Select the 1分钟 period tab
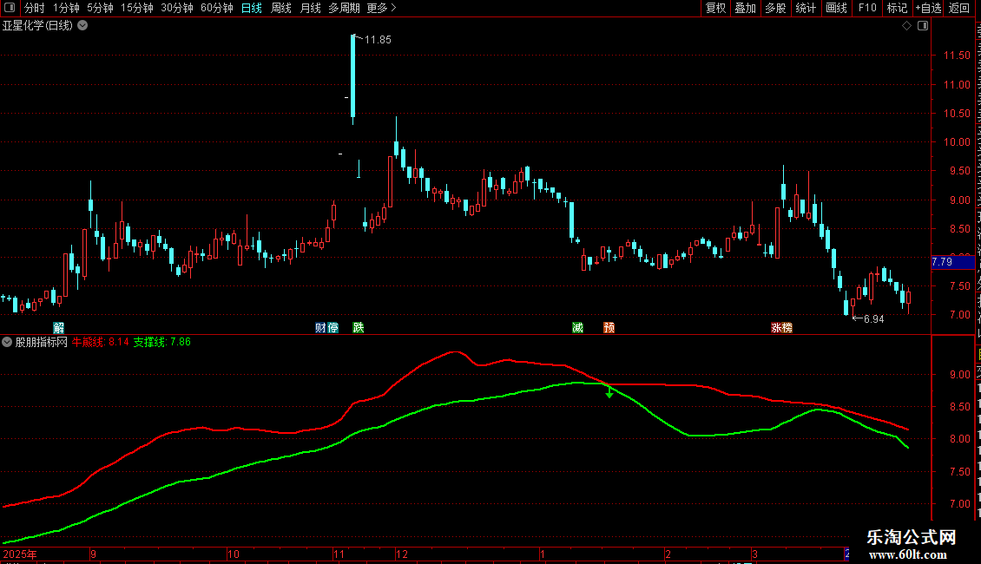Screen dimensions: 981x564 pos(66,8)
